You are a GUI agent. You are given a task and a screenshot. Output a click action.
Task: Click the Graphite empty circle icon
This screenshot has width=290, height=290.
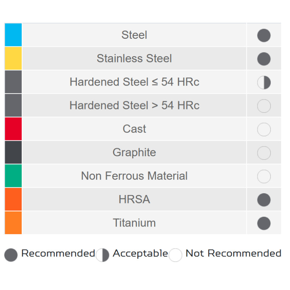(264, 153)
